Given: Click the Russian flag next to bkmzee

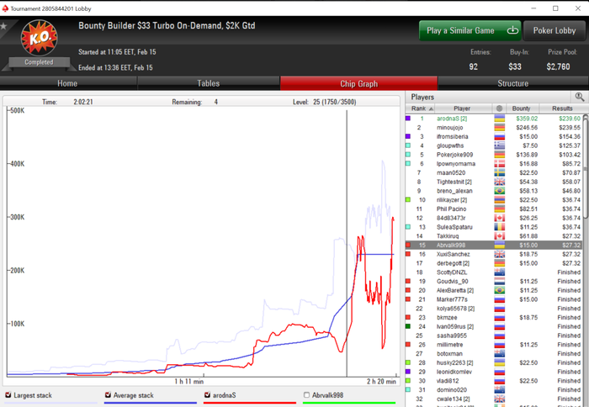Looking at the screenshot, I should 499,318.
